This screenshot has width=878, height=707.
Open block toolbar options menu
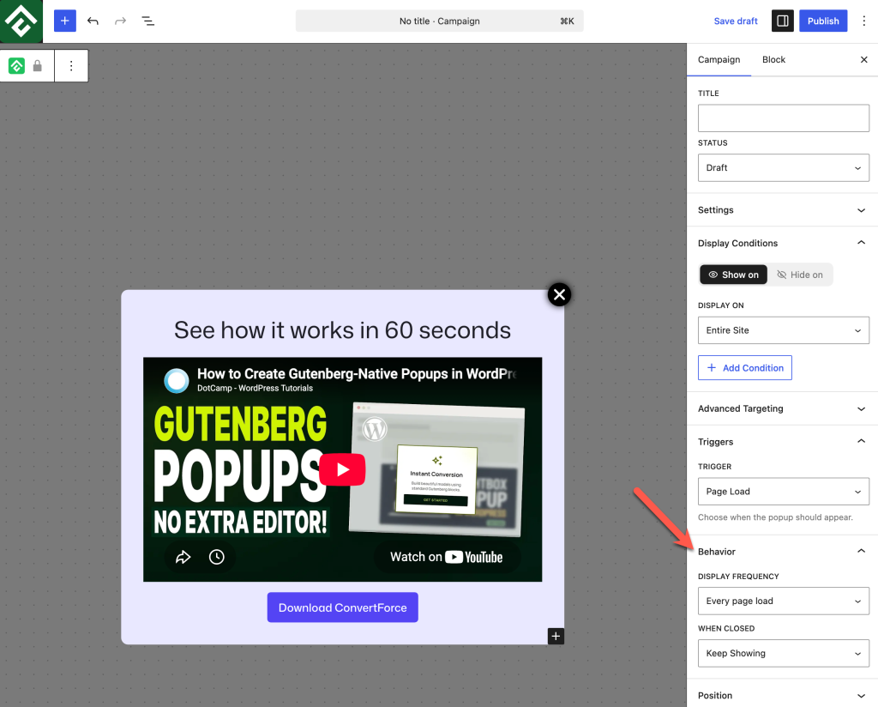click(71, 66)
